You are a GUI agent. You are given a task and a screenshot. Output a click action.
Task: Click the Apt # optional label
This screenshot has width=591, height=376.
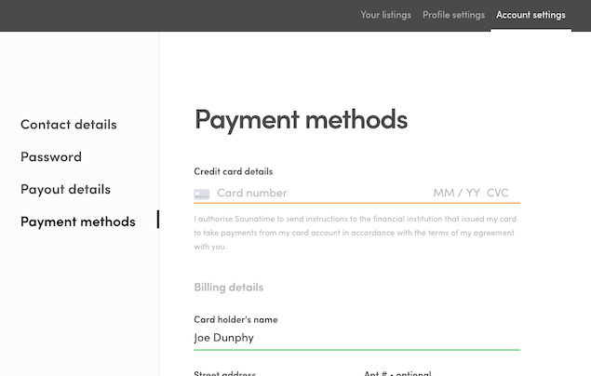coord(397,373)
